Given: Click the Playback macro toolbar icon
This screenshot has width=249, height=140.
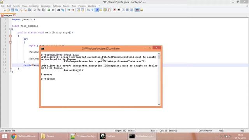Looking at the screenshot, I should point(123,10).
